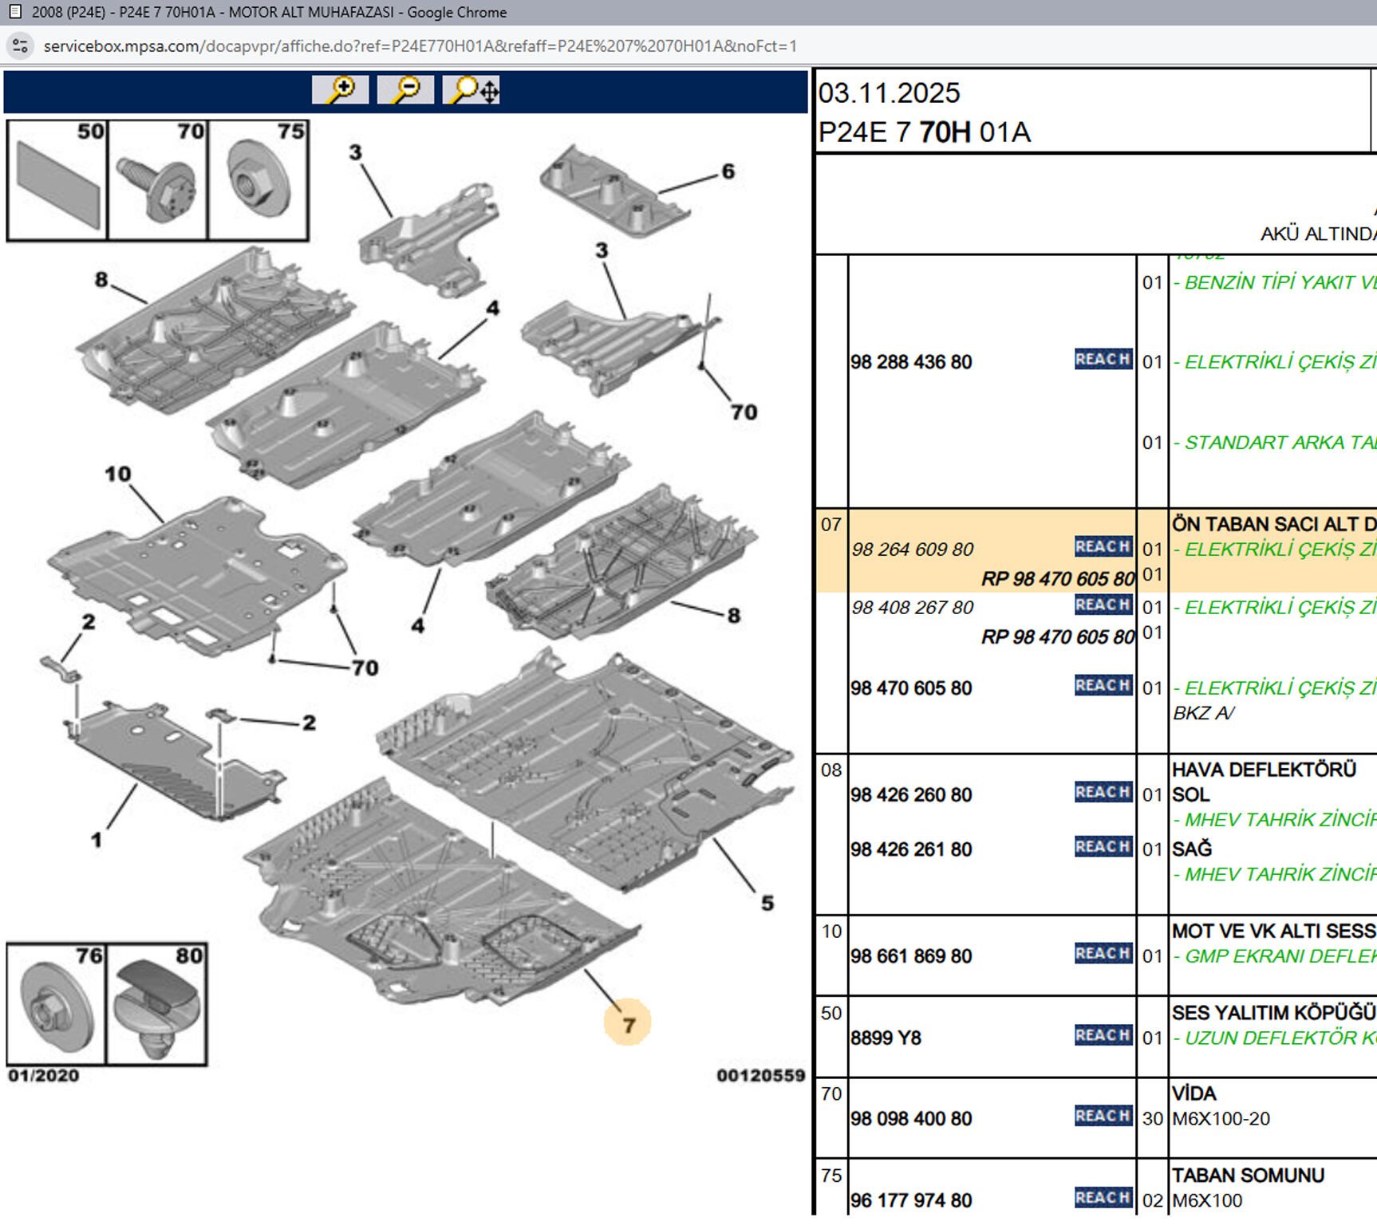Click the zoom and pan magnifier icon
1377x1225 pixels.
tap(471, 90)
